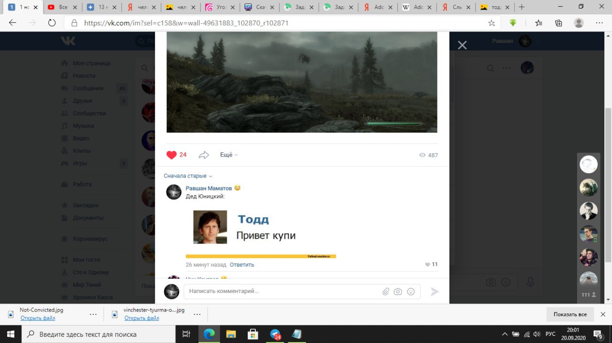Click the VK logo in header
The height and width of the screenshot is (343, 612).
[68, 41]
